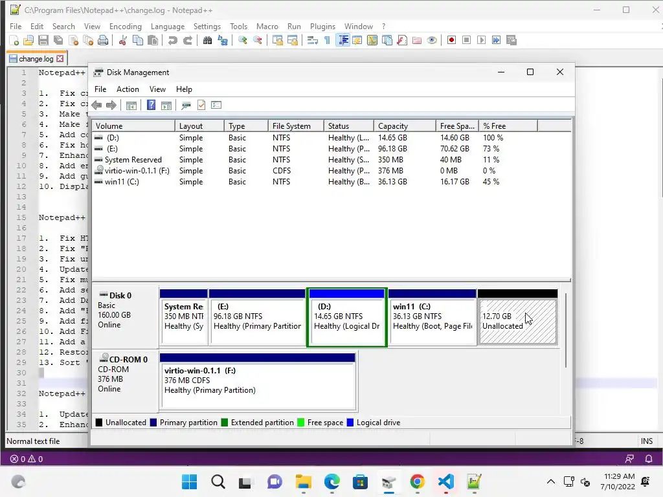Click Run Macro Multiple Times icon
Screen dimensions: 663x497
coord(496,40)
